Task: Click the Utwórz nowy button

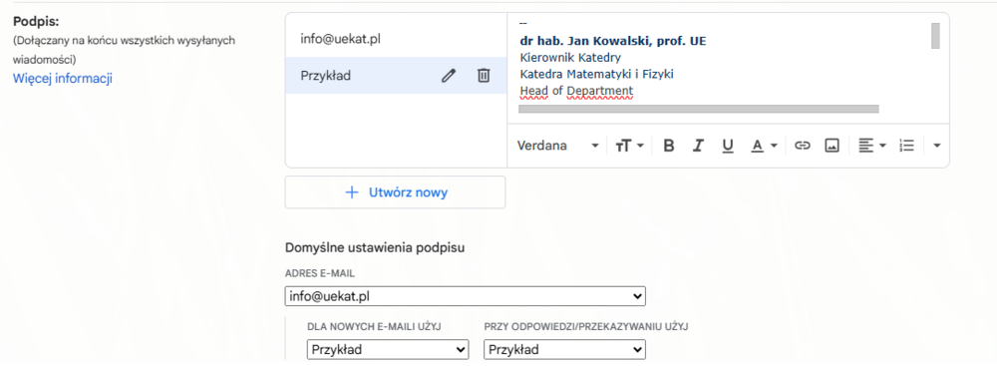Action: (x=395, y=192)
